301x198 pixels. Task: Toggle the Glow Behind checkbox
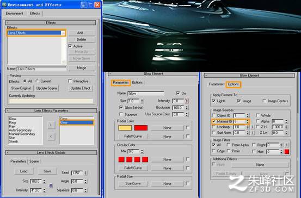121,108
